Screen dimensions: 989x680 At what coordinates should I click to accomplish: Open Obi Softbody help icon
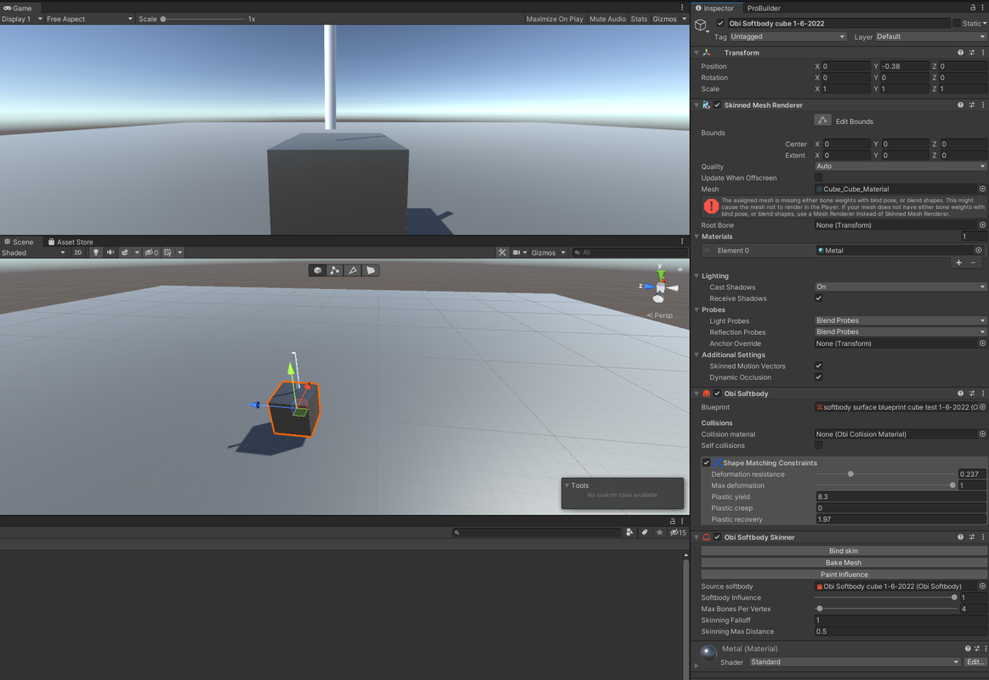tap(961, 394)
